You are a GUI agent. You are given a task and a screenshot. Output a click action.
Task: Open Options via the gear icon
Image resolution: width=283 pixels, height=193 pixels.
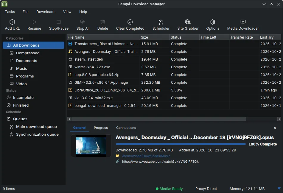click(x=213, y=22)
